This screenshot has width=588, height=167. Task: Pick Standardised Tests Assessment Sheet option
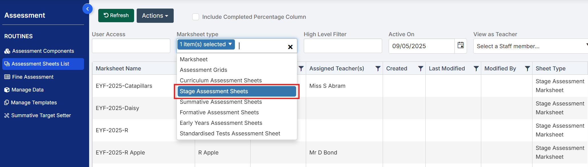point(230,134)
